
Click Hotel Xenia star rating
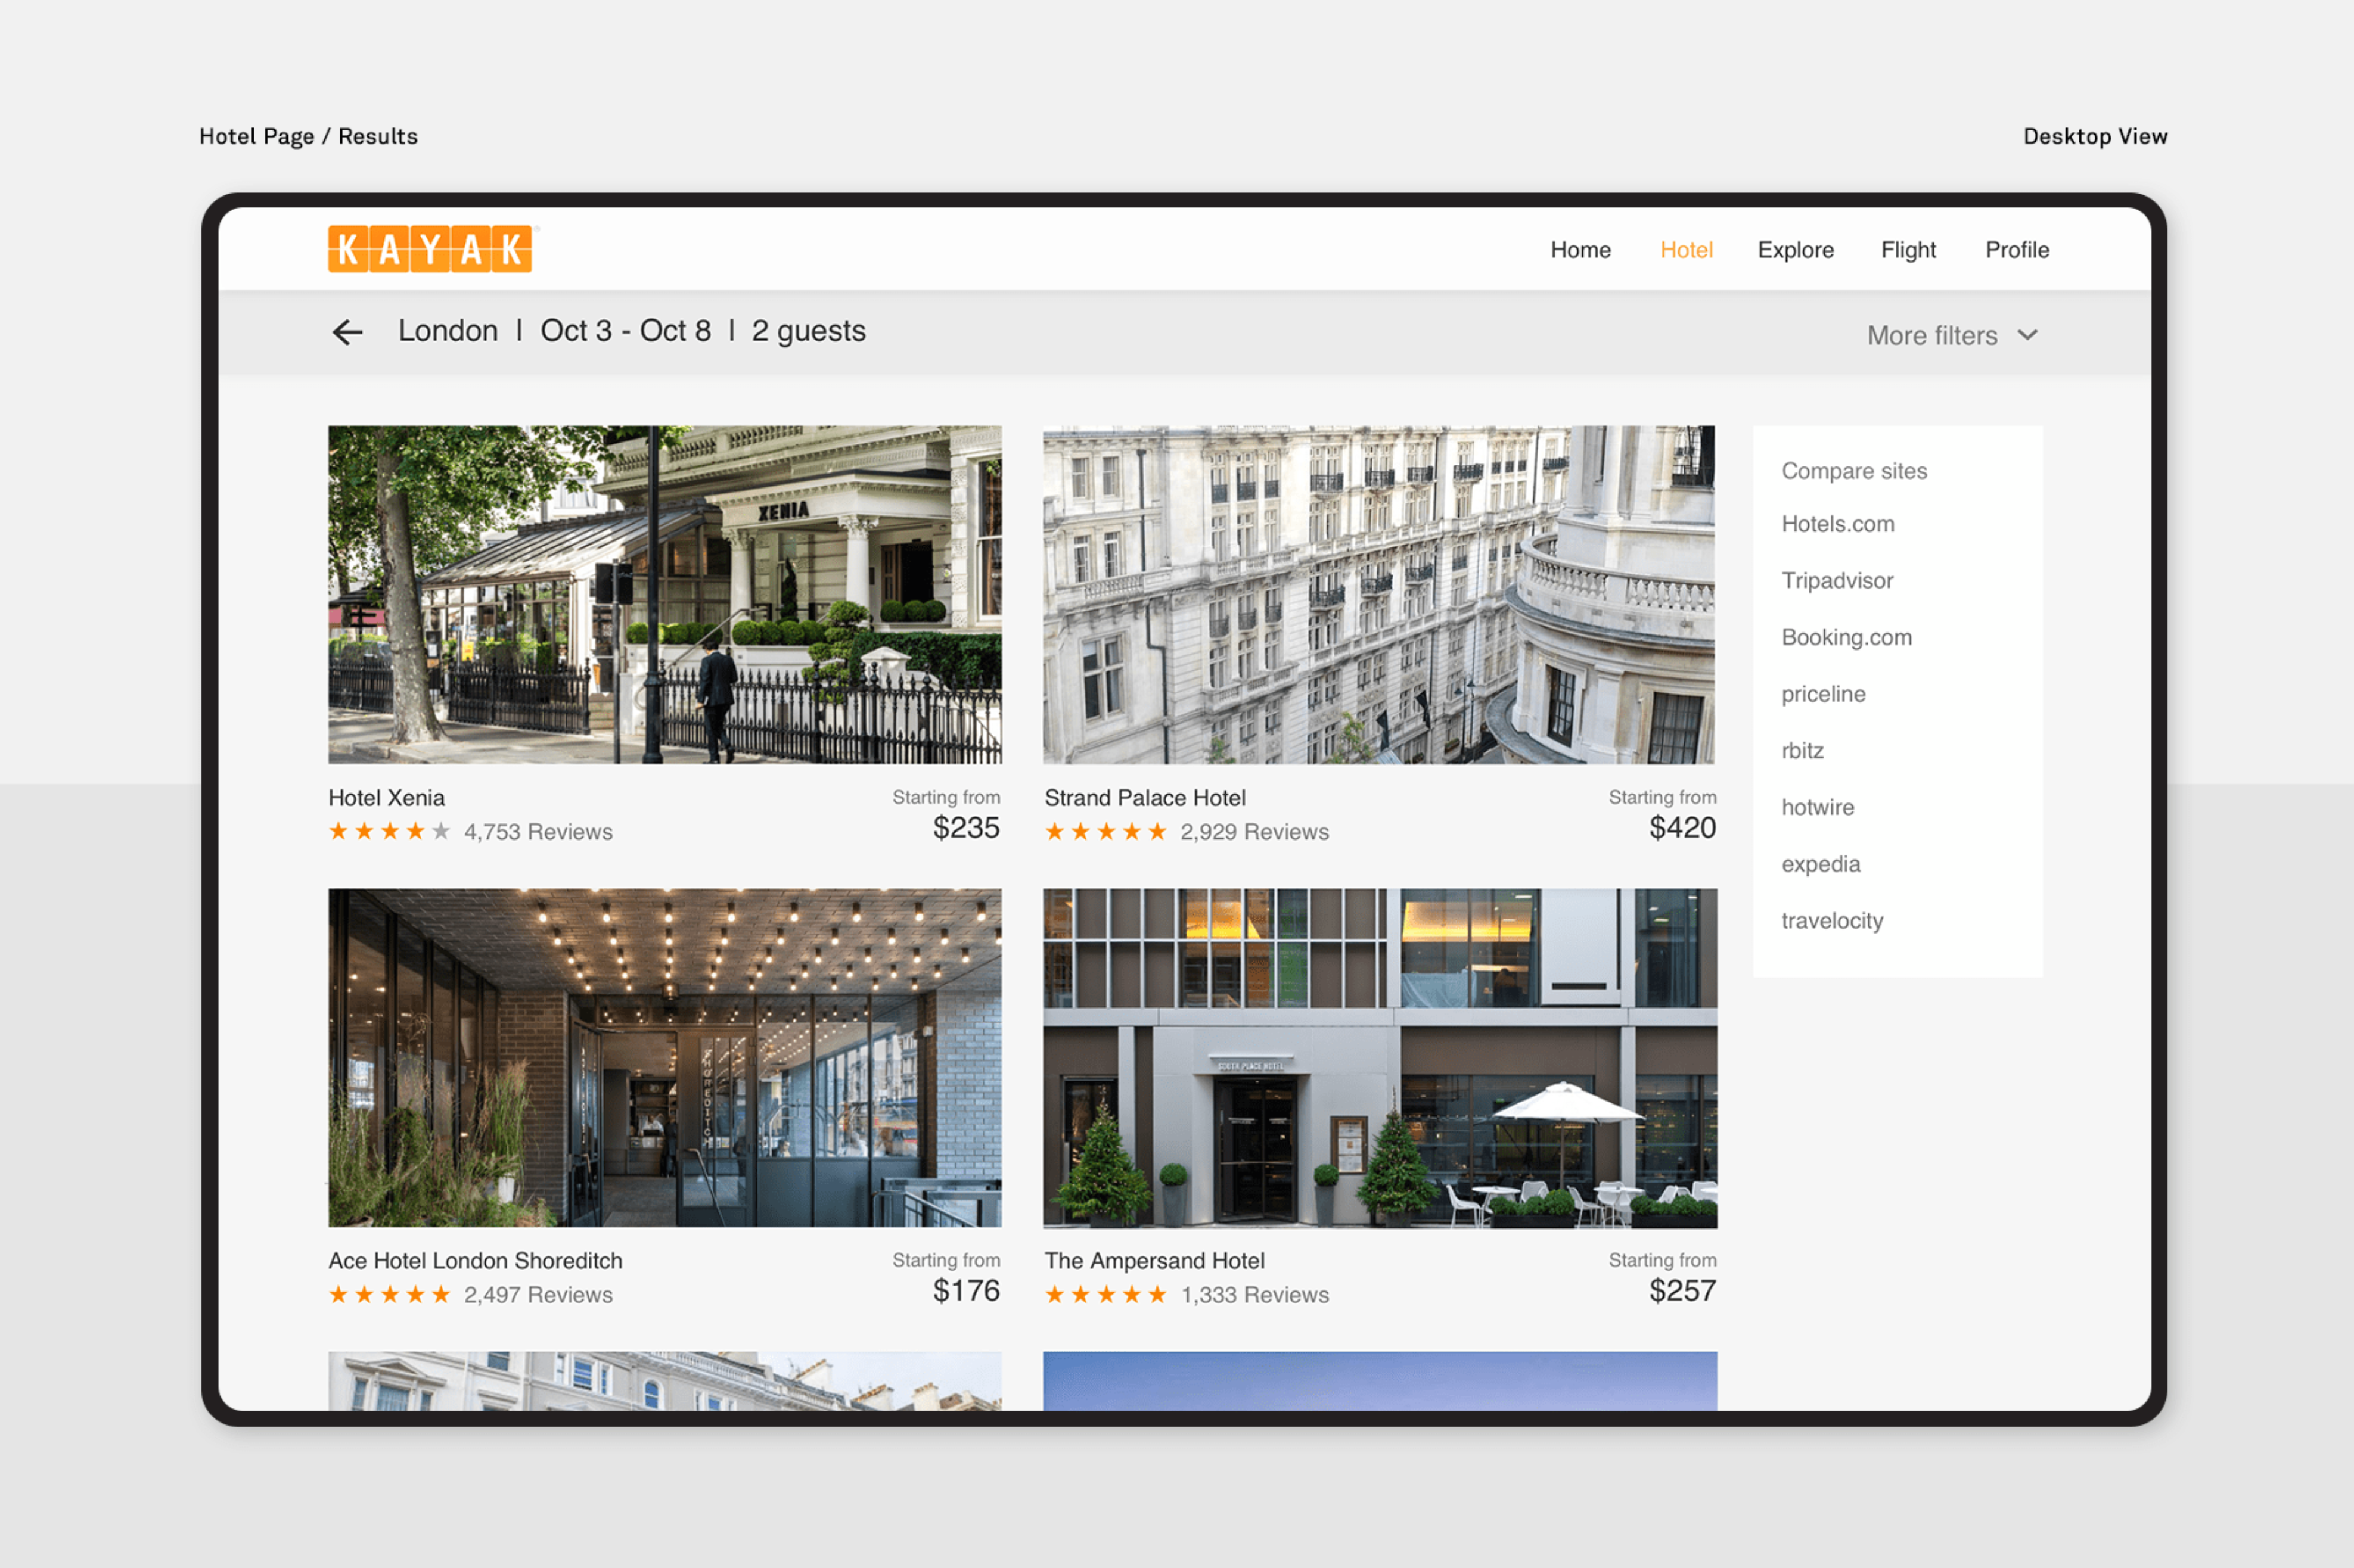click(389, 831)
